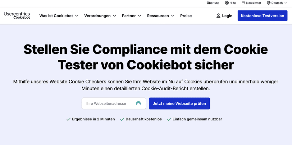Expand the Ressourcen chevron
Image resolution: width=292 pixels, height=145 pixels.
tap(173, 16)
